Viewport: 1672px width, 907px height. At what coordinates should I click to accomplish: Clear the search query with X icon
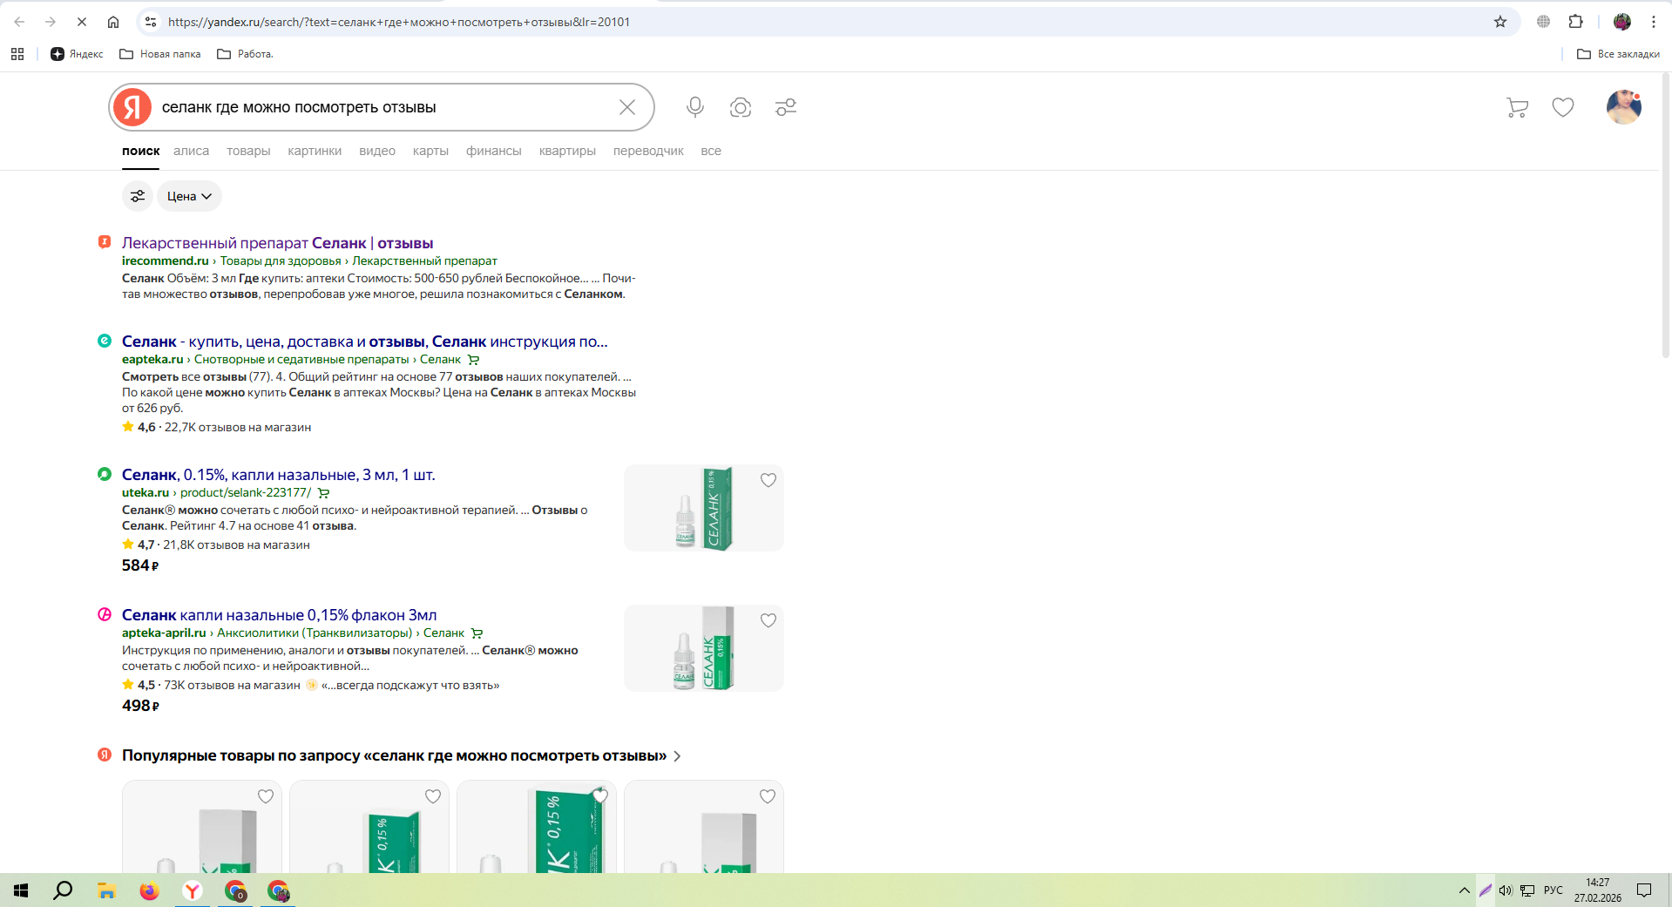point(627,107)
